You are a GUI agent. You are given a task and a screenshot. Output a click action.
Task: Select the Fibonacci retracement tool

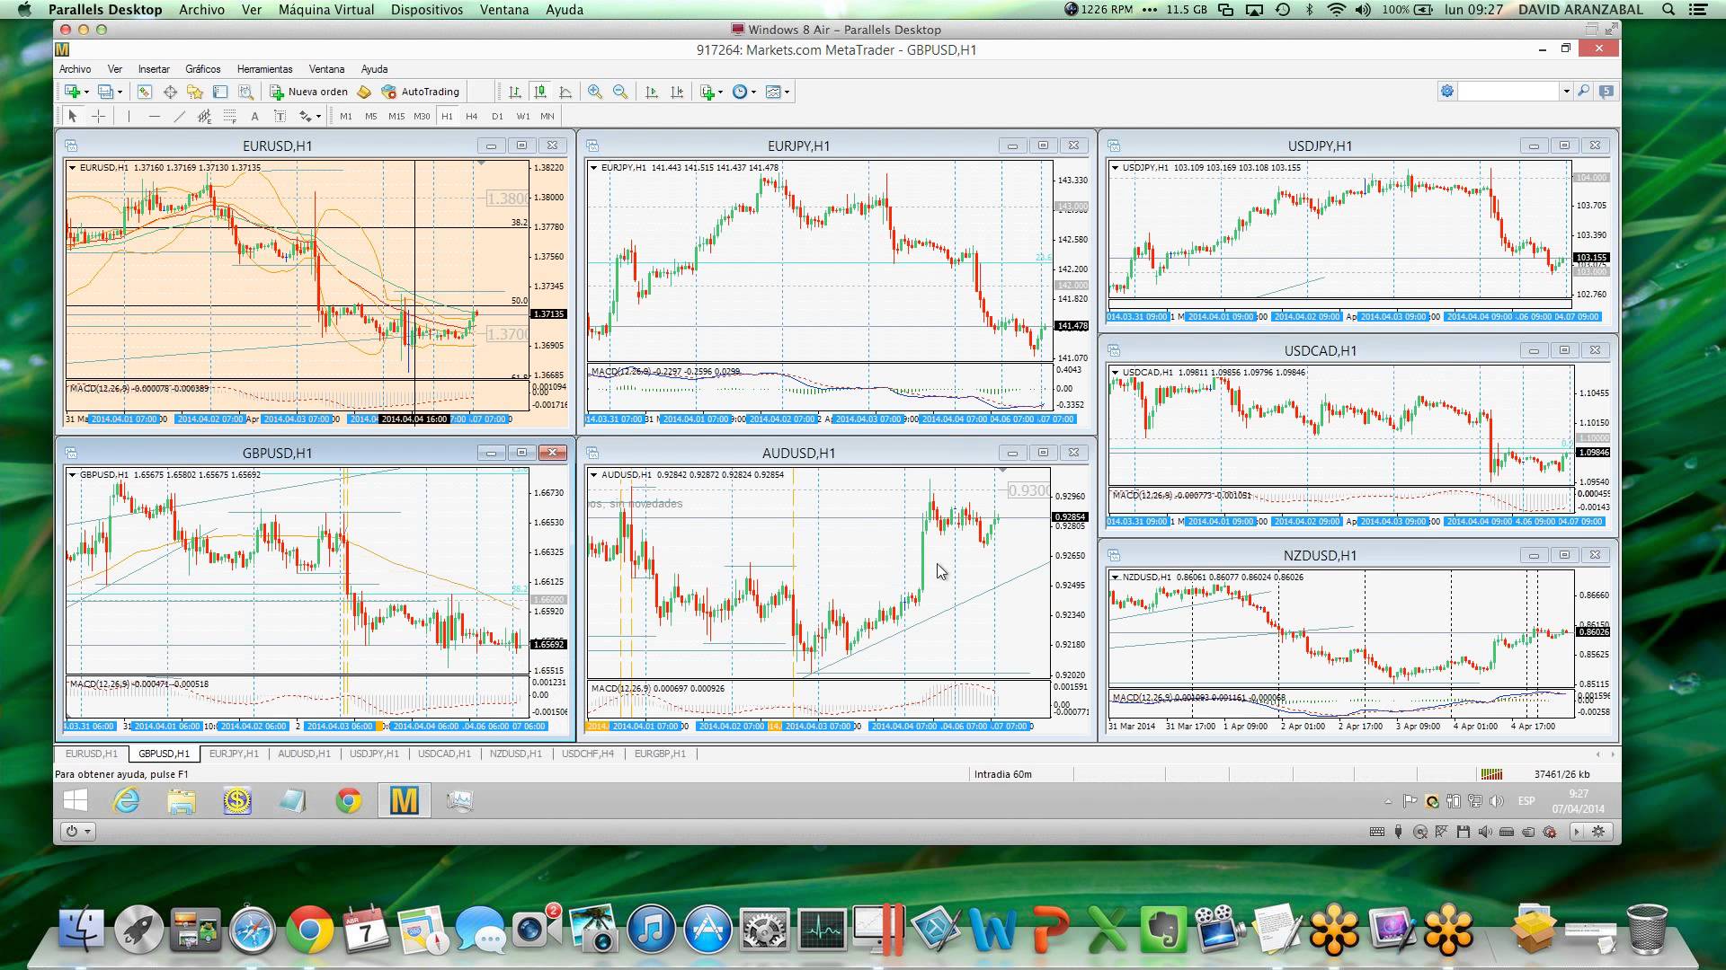(x=229, y=116)
